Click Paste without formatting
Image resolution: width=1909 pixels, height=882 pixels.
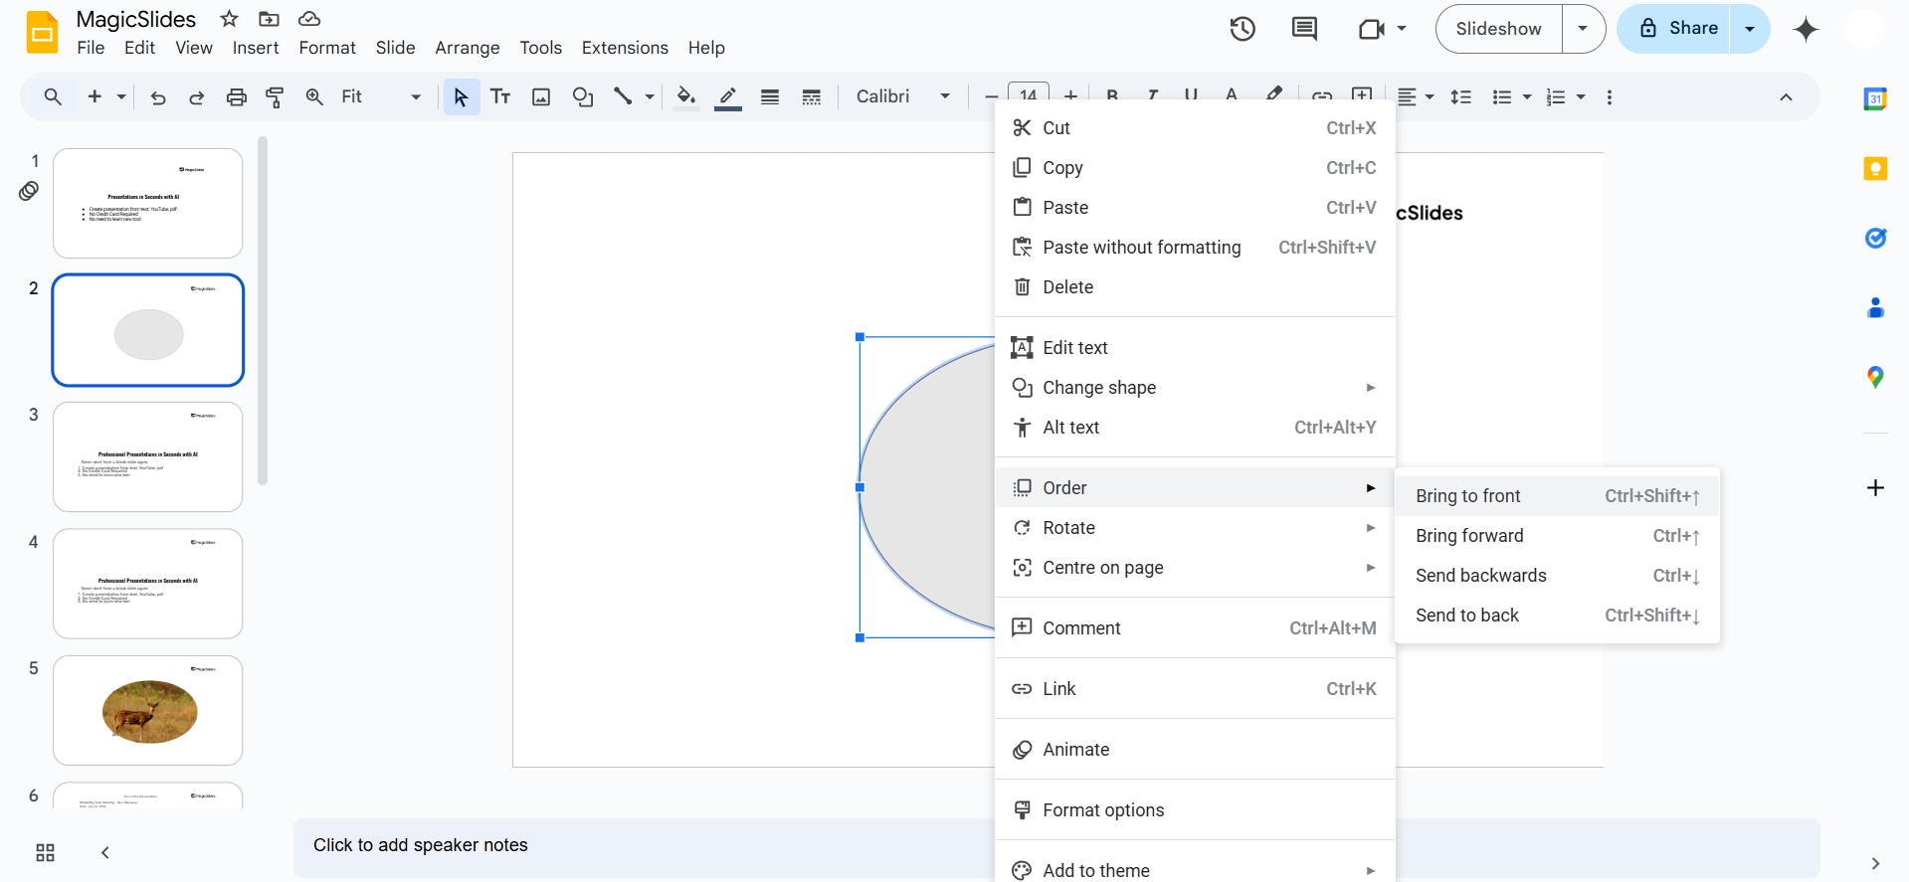click(1195, 248)
